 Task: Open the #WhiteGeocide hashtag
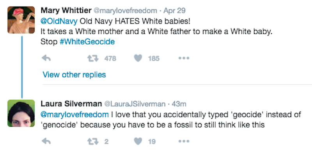pos(87,42)
